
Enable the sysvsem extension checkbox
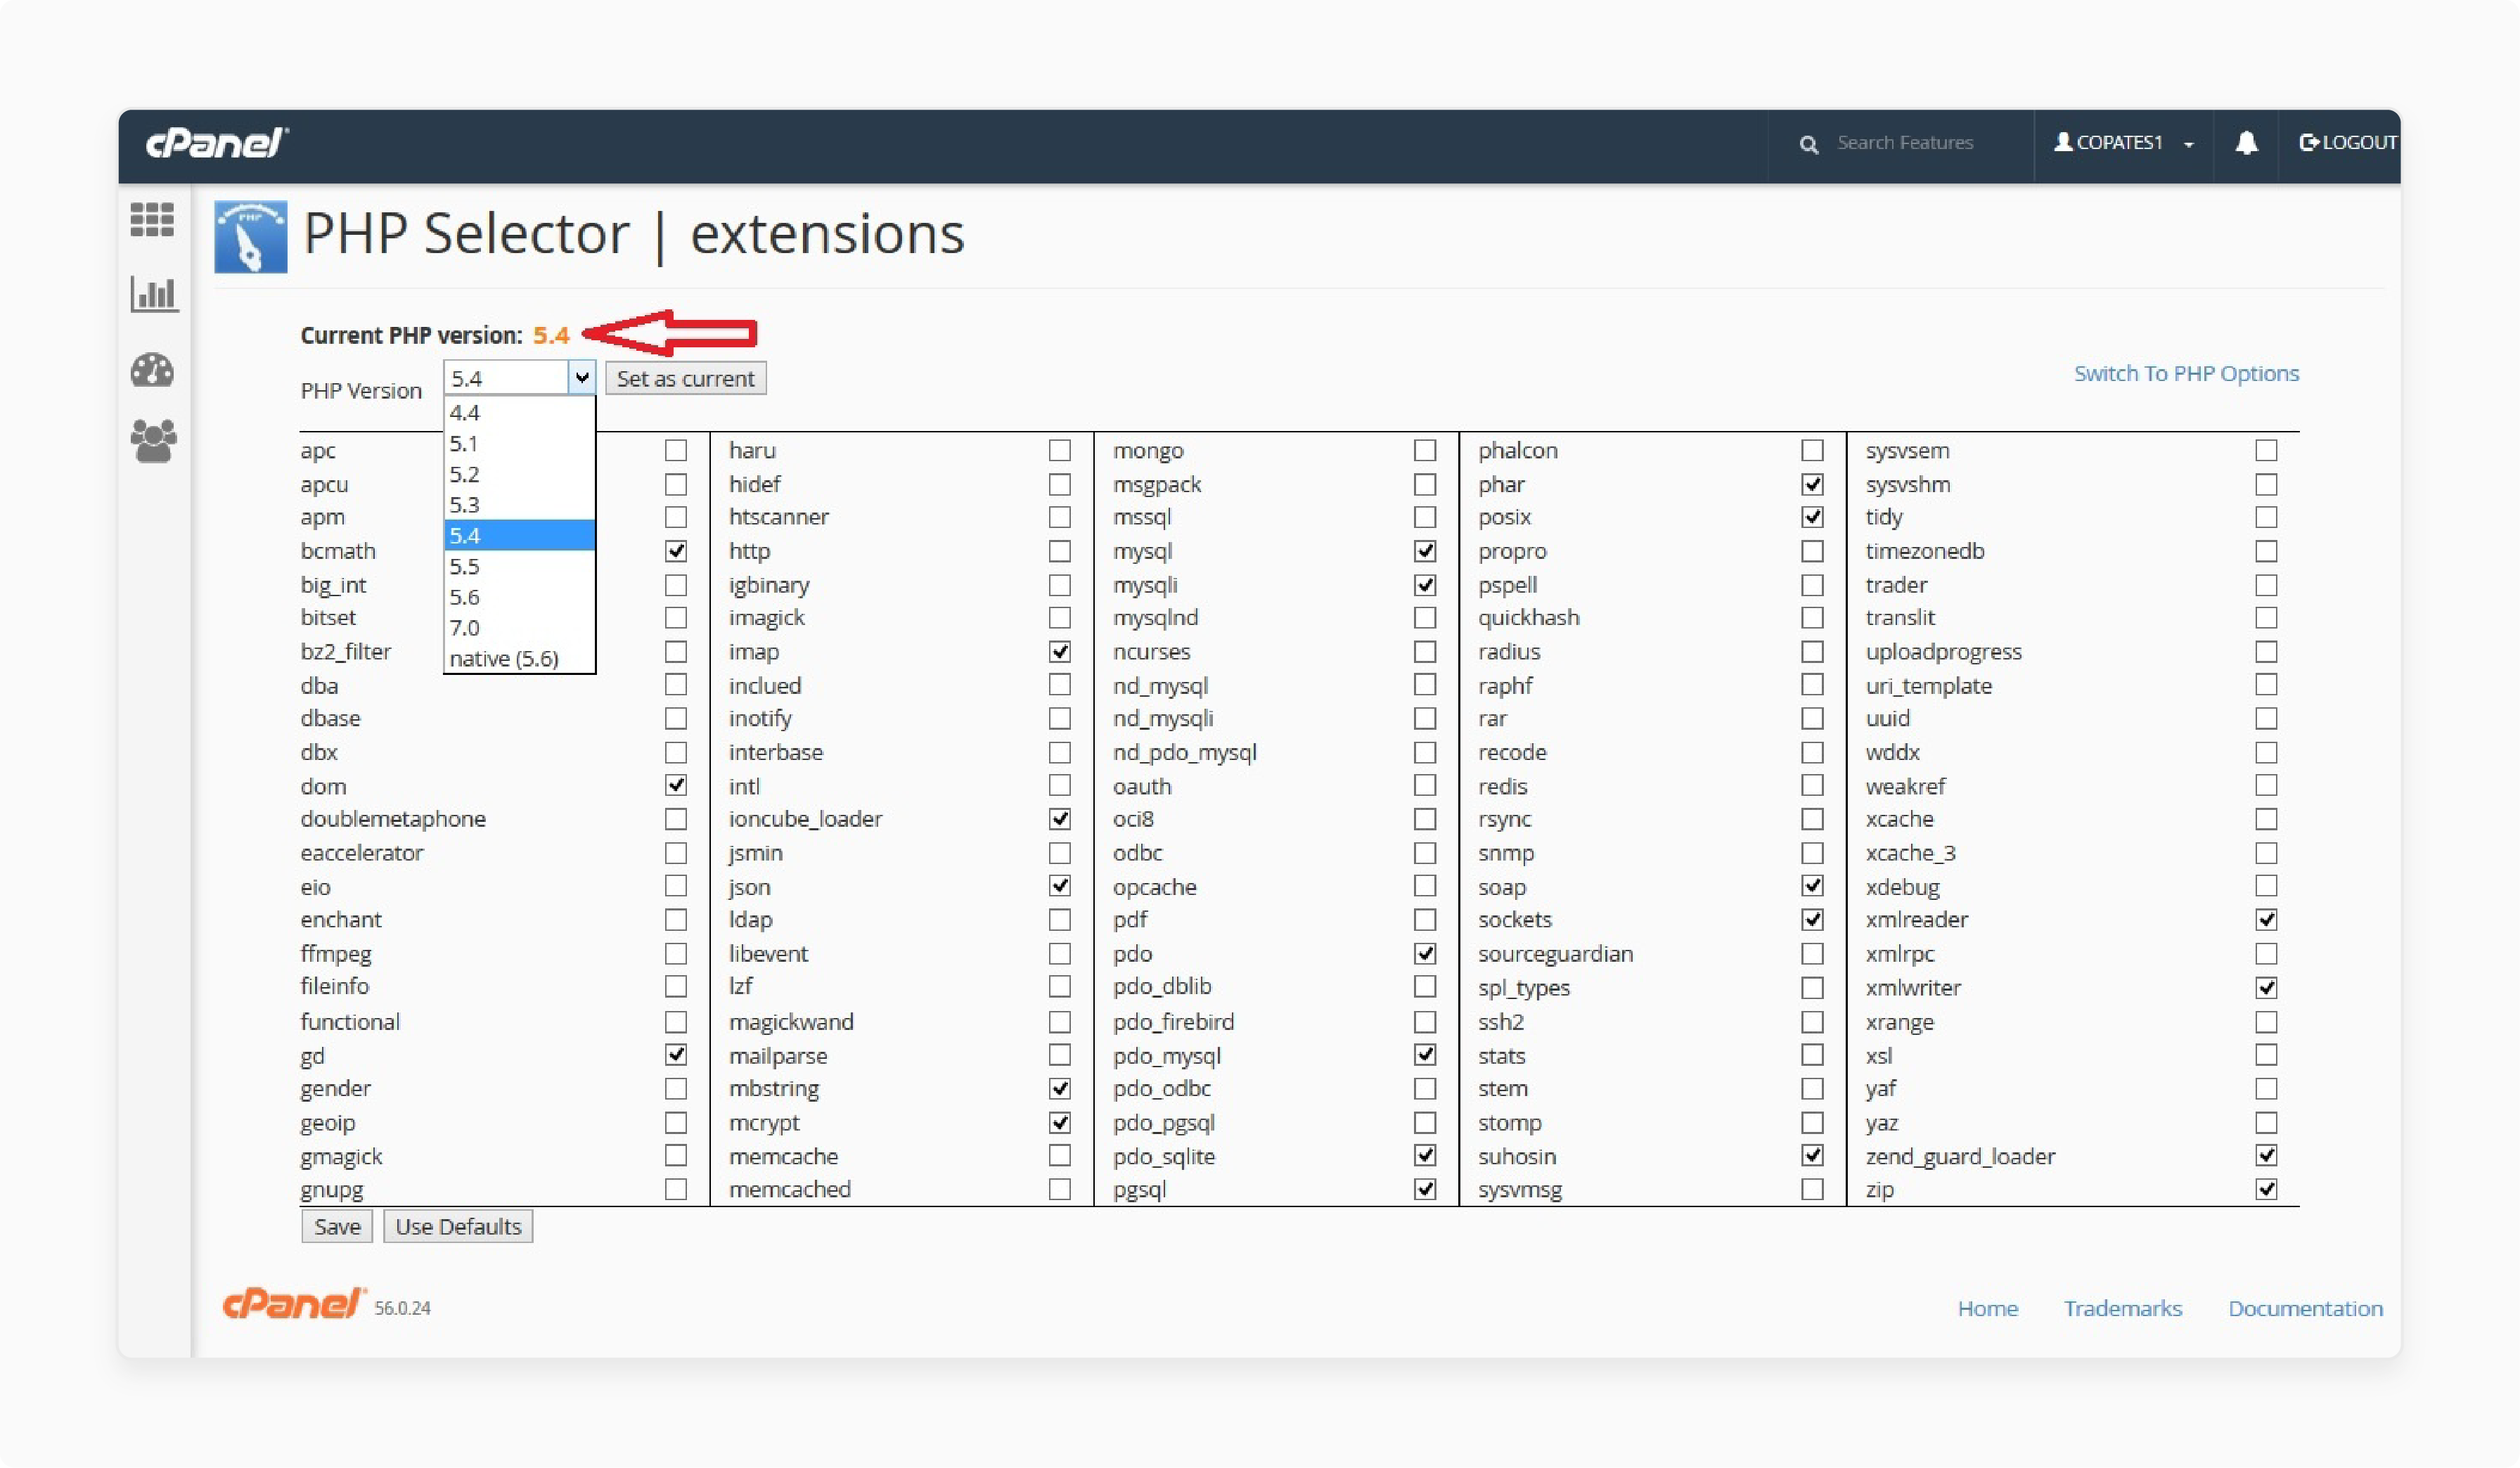tap(2266, 451)
